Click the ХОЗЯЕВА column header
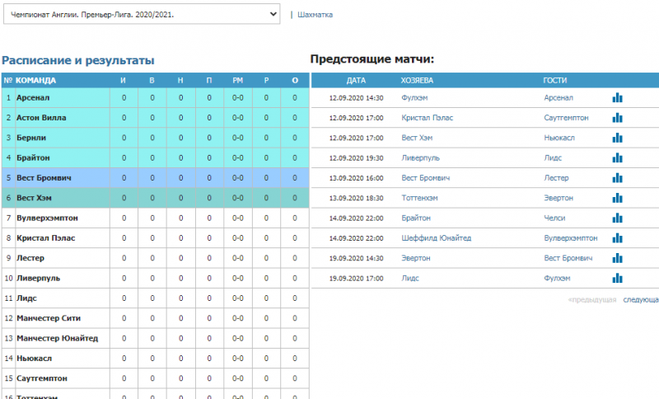 click(417, 80)
